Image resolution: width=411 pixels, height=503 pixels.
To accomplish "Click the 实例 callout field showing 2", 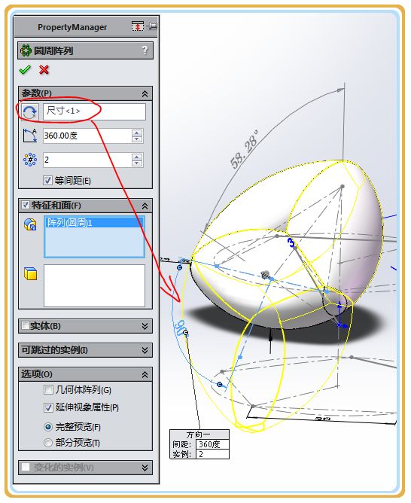I will (212, 454).
